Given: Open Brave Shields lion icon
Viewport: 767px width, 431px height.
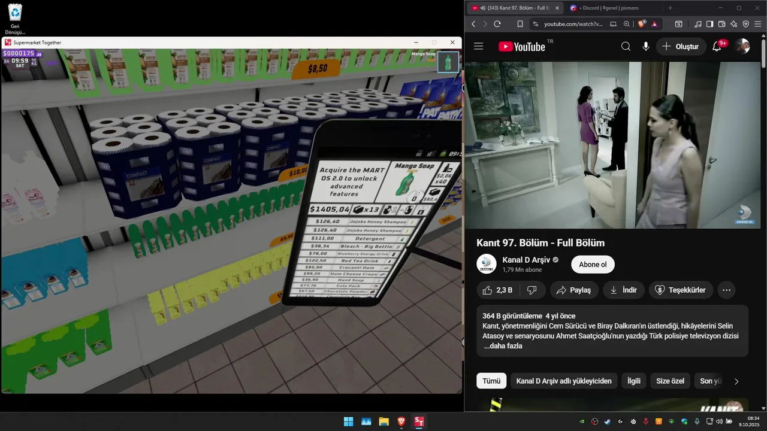Looking at the screenshot, I should point(641,24).
